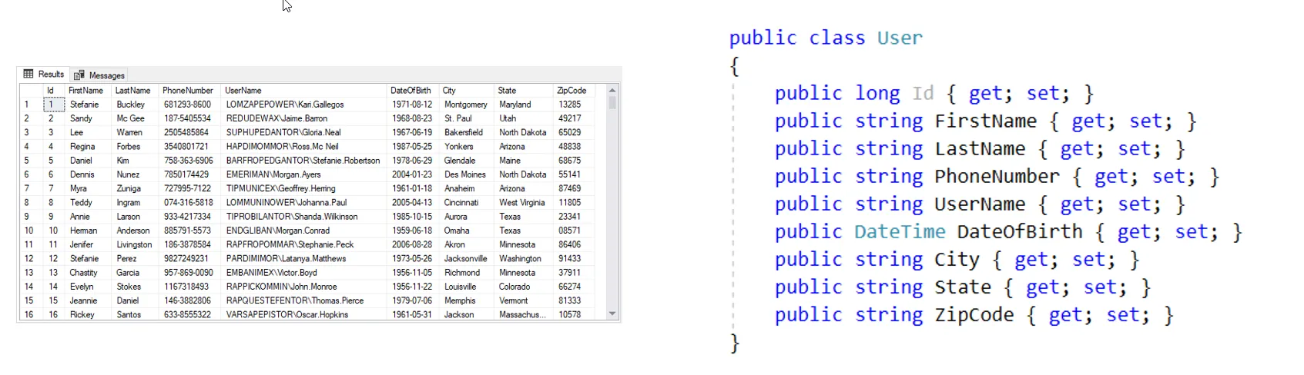Click the User class name in the code
Image resolution: width=1304 pixels, height=375 pixels.
(x=900, y=38)
